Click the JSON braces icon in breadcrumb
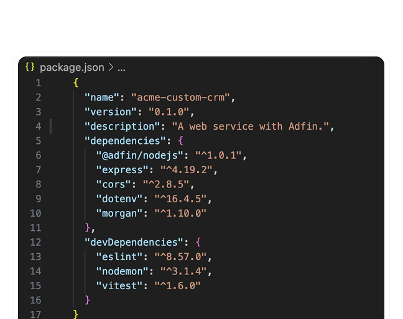The height and width of the screenshot is (319, 403). [x=30, y=67]
